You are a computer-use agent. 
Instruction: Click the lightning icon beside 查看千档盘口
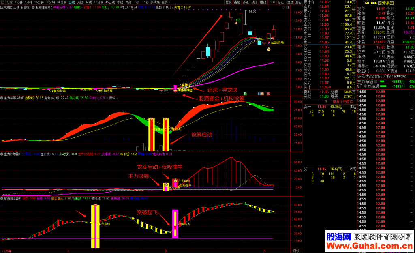(326, 101)
